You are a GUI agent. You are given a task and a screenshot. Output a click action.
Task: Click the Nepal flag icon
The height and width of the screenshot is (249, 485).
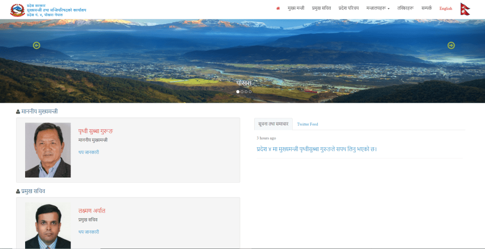(x=465, y=9)
